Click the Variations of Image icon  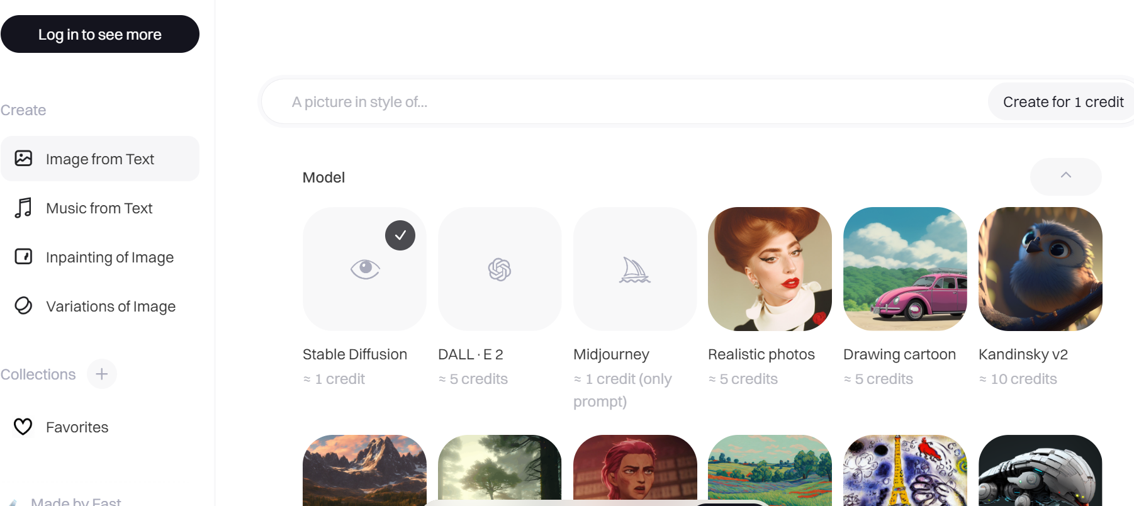tap(23, 306)
